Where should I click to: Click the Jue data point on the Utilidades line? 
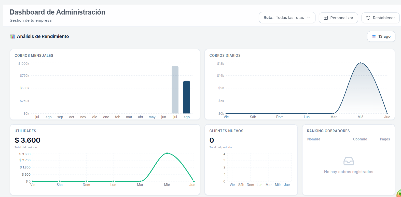coord(194,181)
